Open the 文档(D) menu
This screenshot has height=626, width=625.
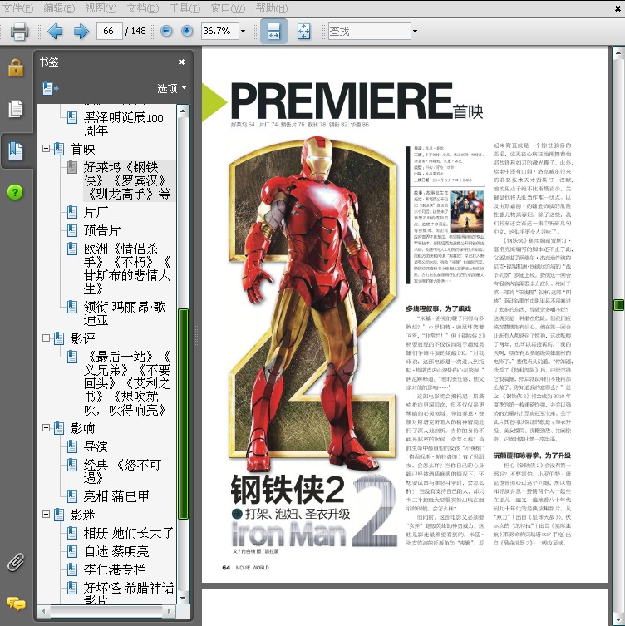[x=142, y=8]
